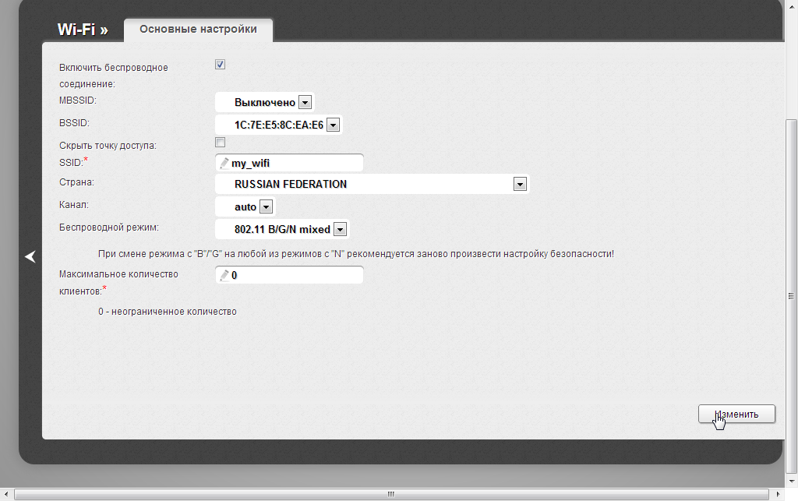Screen dimensions: 798x501
Task: Click the scroll-right arrow of horizontal scrollbar
Action: pos(778,494)
